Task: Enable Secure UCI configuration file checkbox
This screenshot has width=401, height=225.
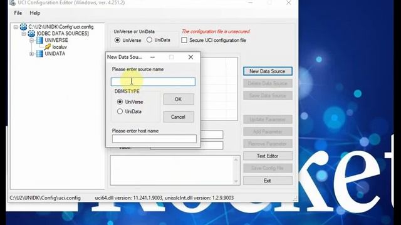Action: pos(184,40)
